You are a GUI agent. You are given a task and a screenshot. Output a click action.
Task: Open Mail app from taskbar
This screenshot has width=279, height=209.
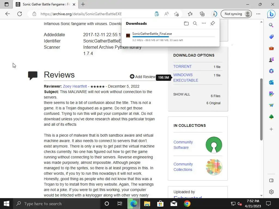click(x=174, y=204)
